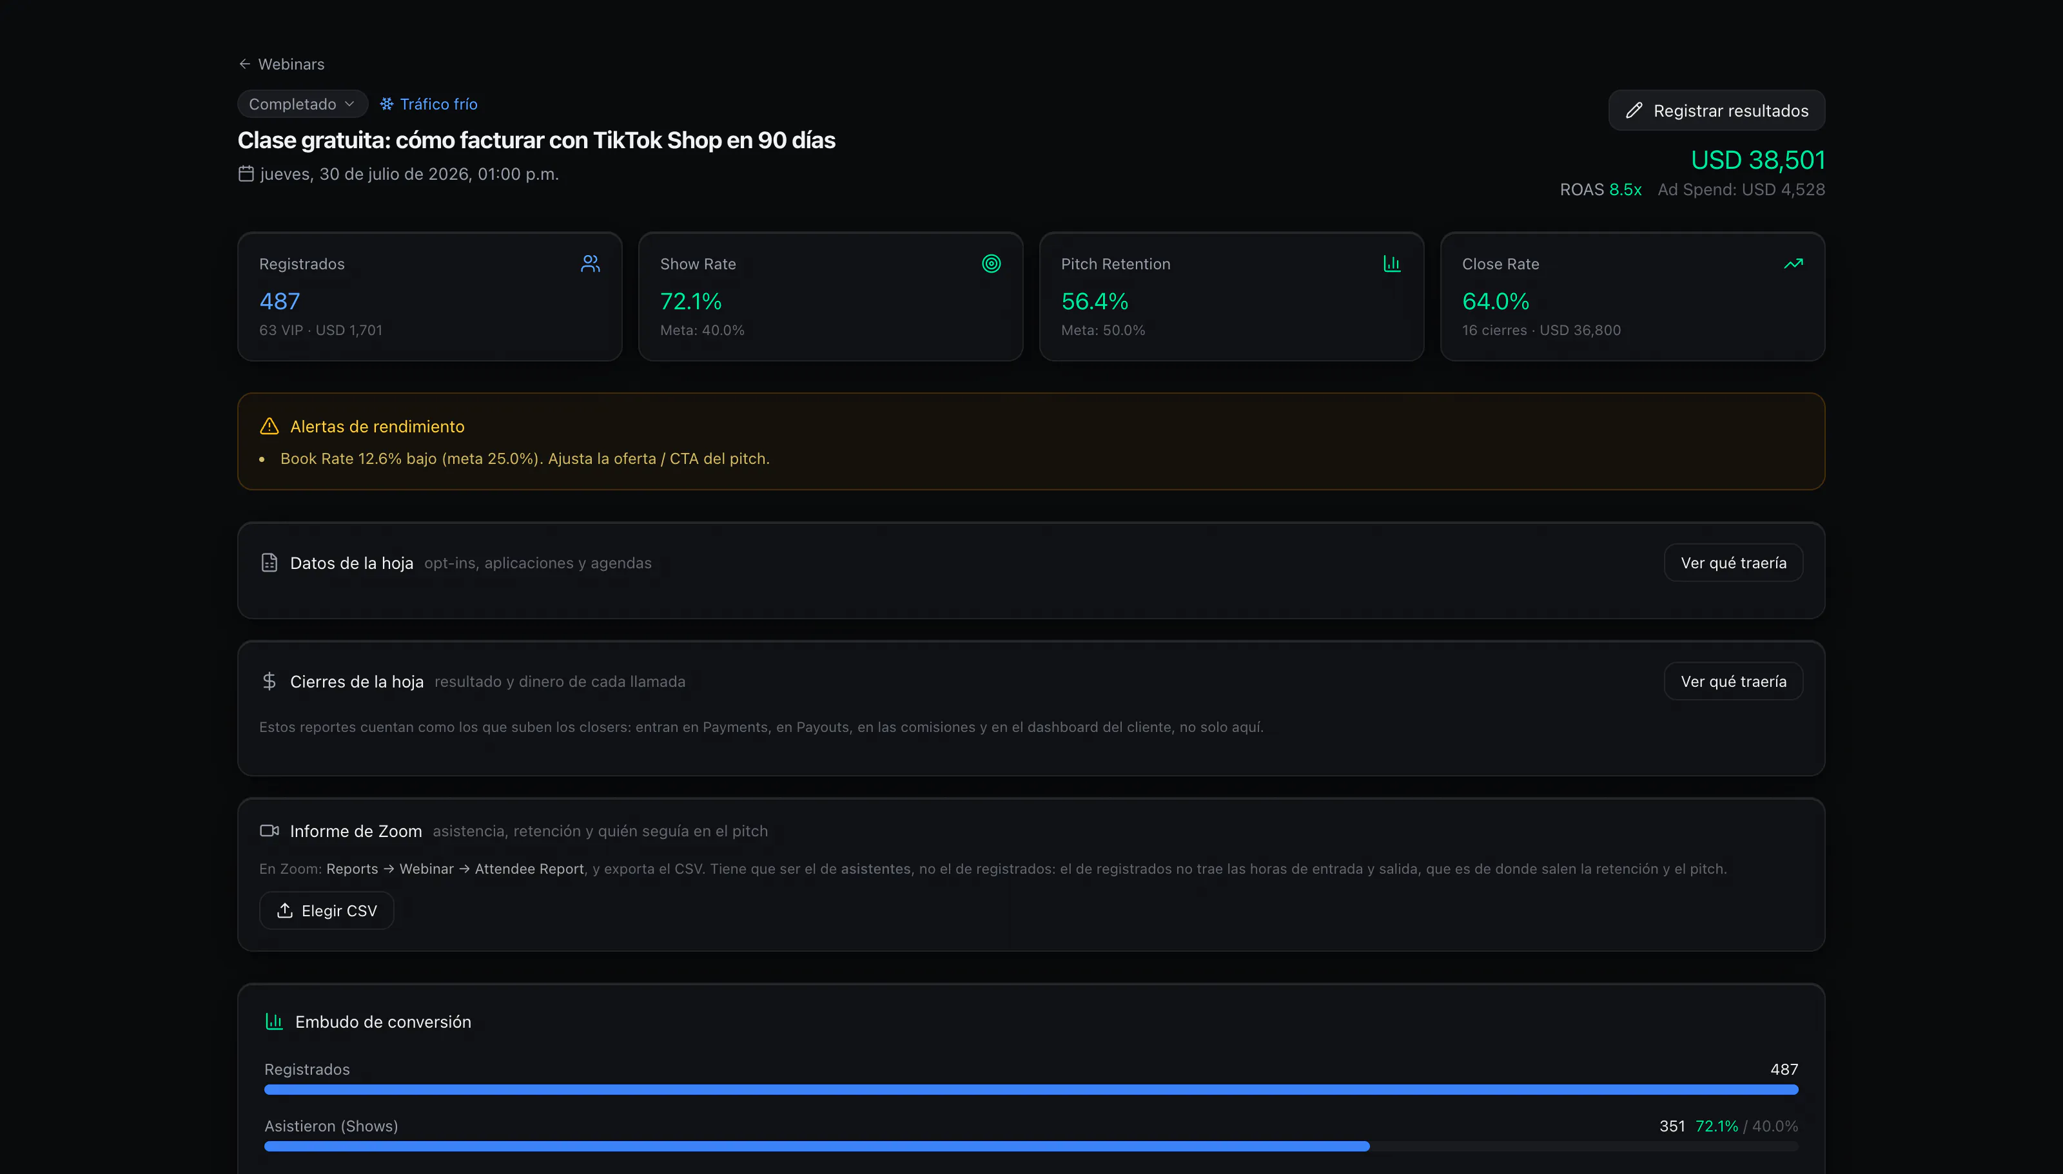2063x1174 pixels.
Task: Click the Embudo de conversión heading
Action: 383,1021
